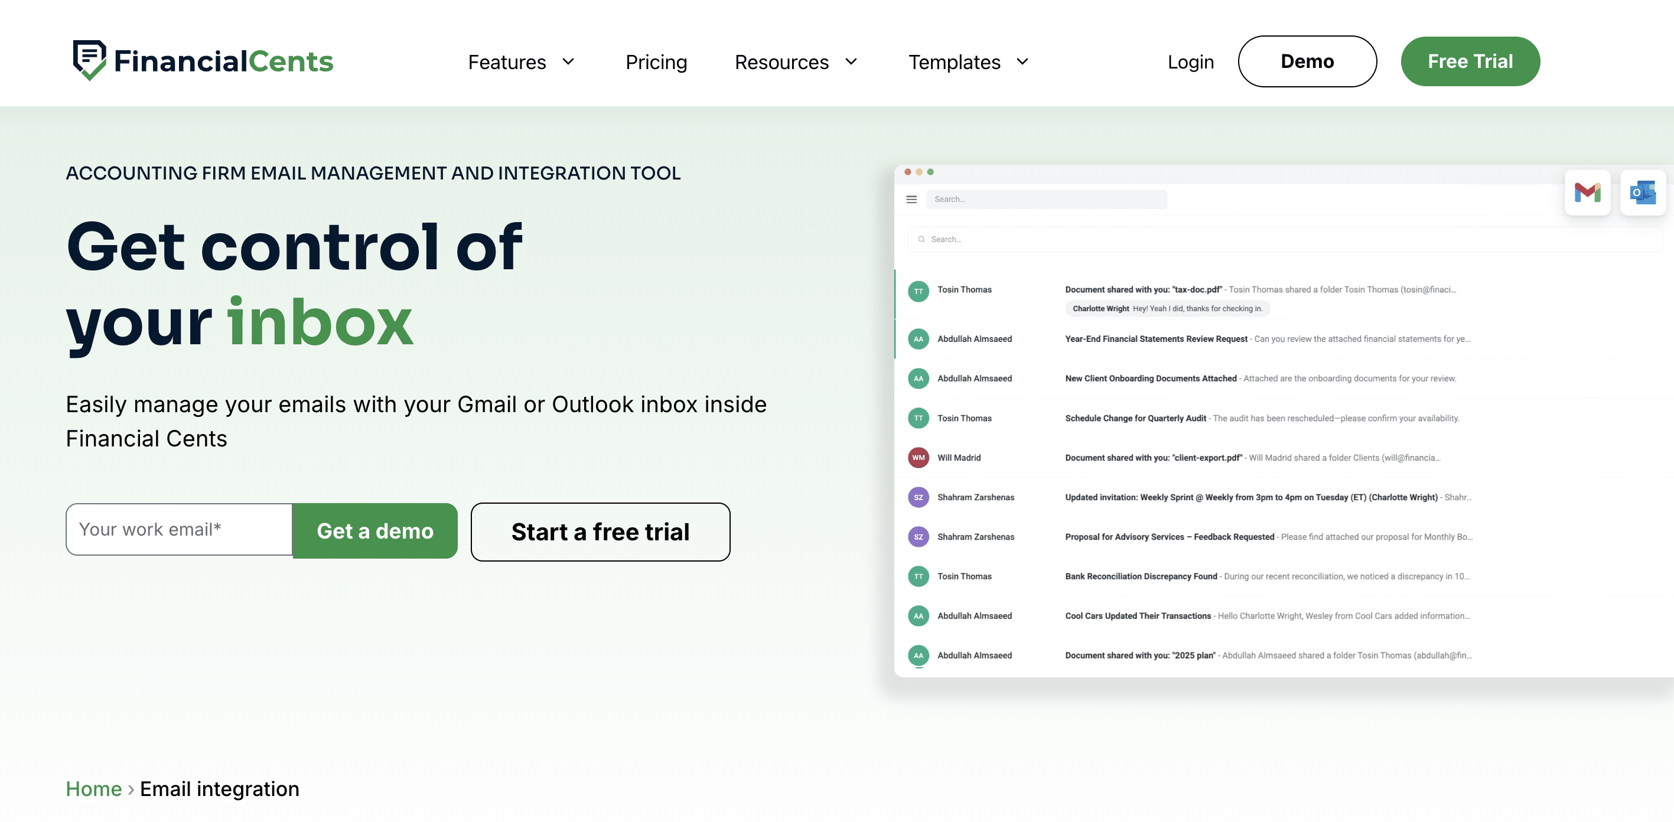Click SZ avatar for Weekly Sprint invitation

click(x=917, y=498)
